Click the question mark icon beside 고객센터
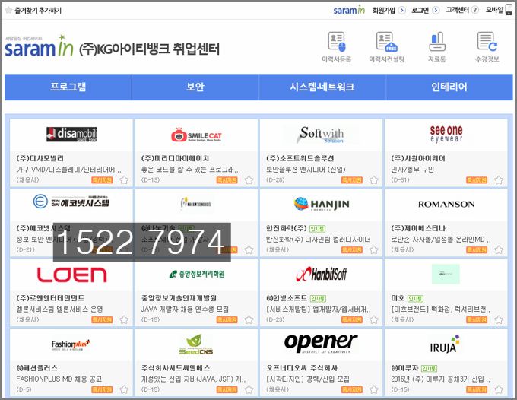 (x=474, y=10)
